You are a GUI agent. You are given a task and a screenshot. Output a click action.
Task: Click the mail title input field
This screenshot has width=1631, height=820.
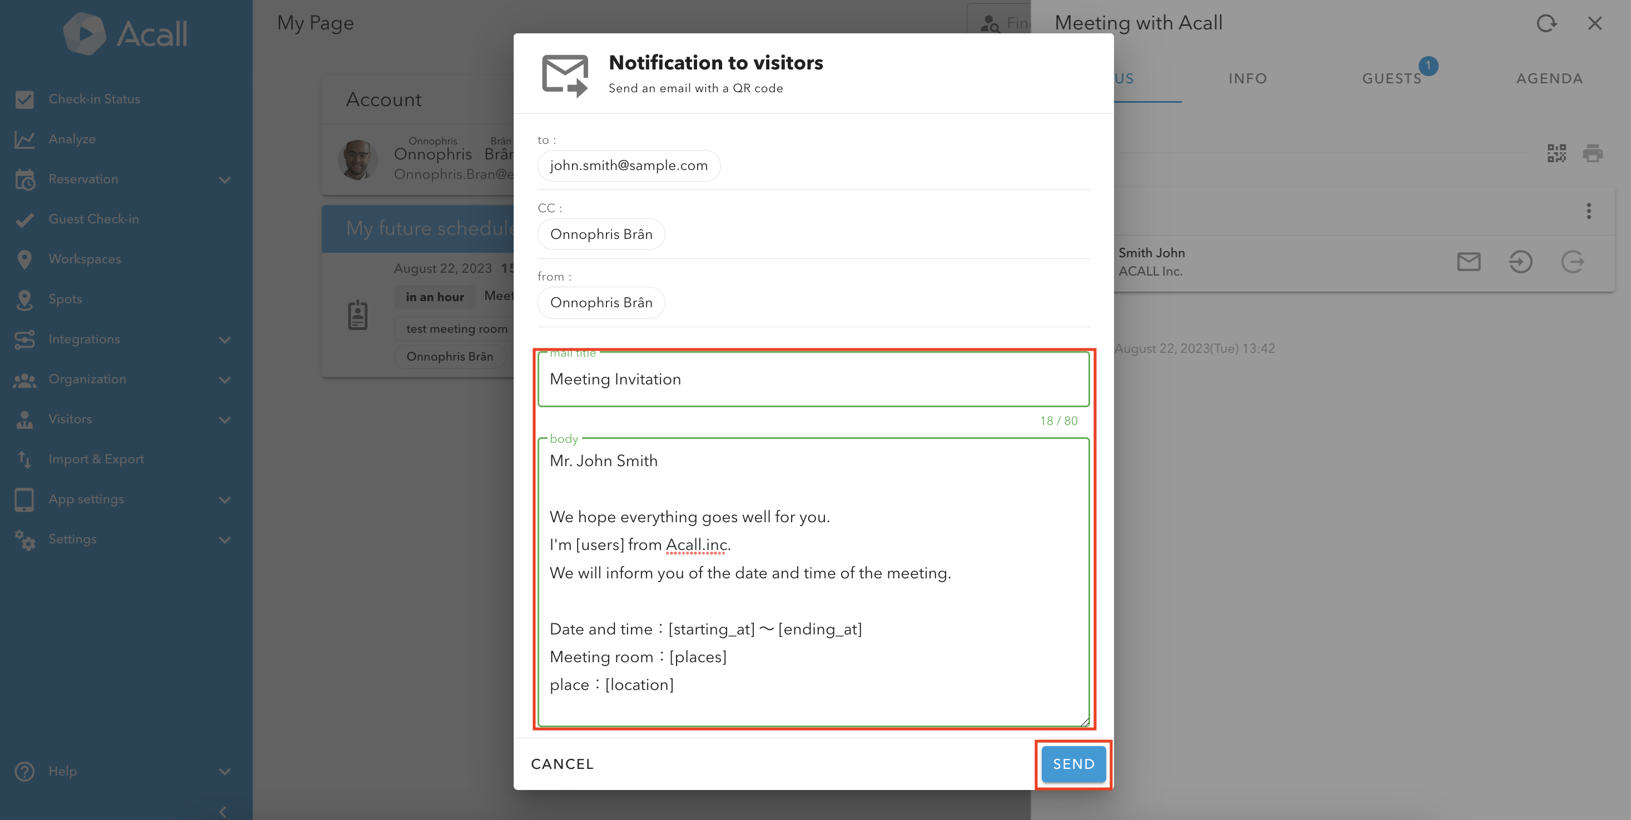813,379
